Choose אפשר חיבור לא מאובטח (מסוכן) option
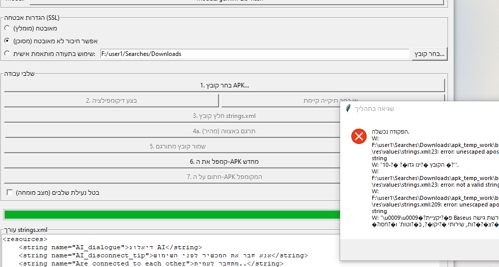499x267 pixels. click(x=7, y=41)
